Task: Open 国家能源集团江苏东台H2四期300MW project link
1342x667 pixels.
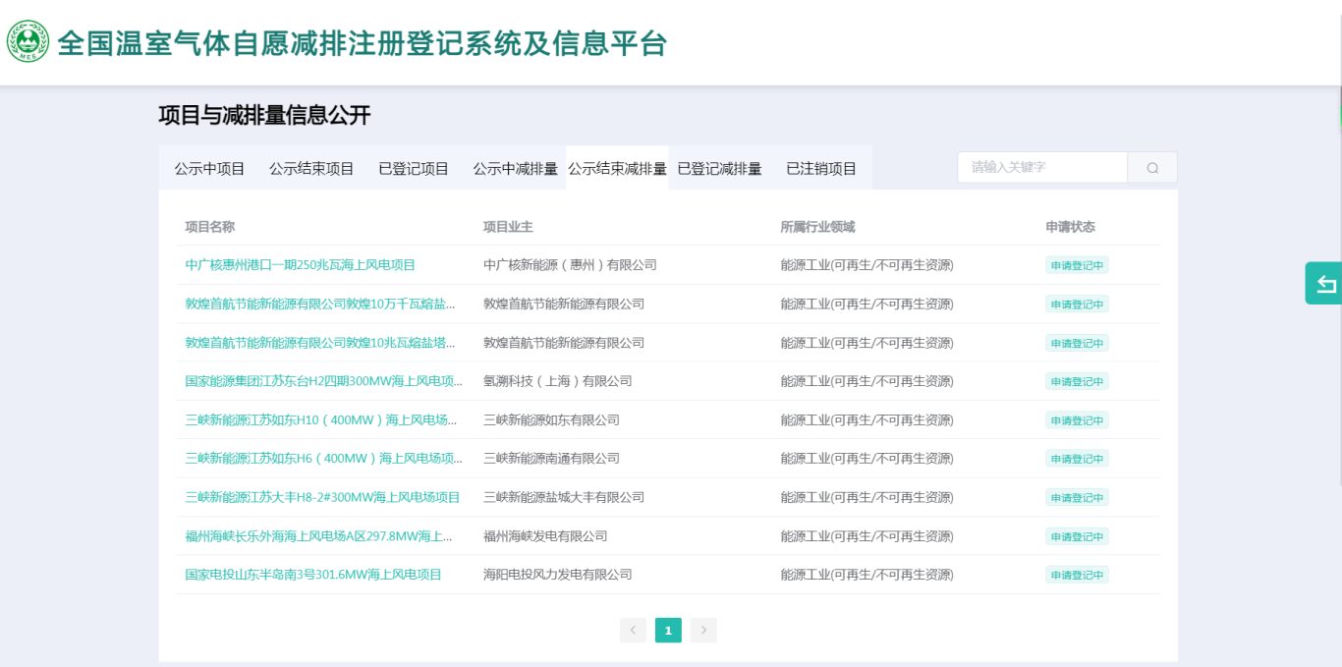Action: (323, 381)
